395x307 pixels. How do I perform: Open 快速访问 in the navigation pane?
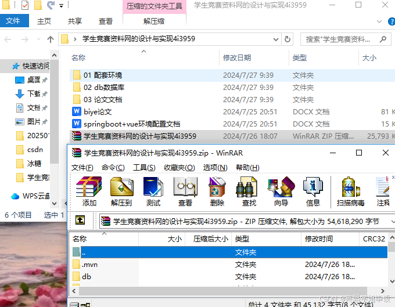(31, 66)
